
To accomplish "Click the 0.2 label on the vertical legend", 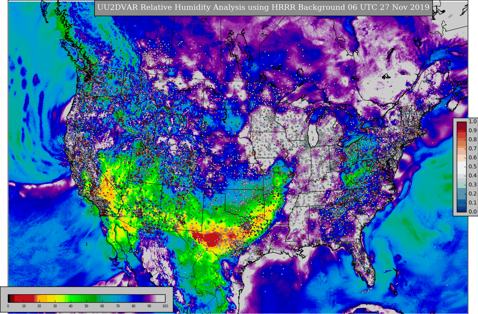I will click(x=472, y=194).
